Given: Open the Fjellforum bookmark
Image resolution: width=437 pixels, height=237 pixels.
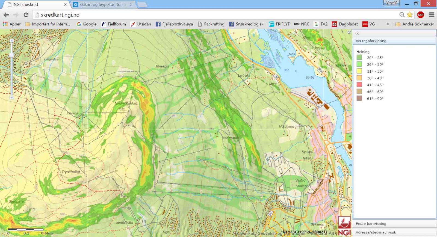Looking at the screenshot, I should pyautogui.click(x=114, y=24).
